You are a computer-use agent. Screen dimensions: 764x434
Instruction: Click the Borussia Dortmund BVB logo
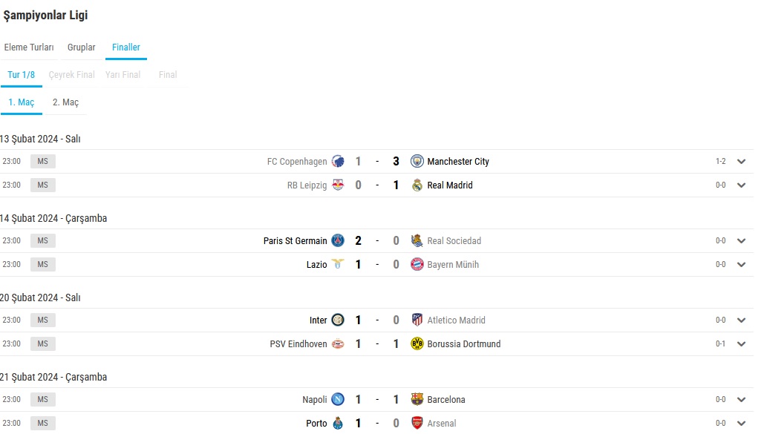coord(417,344)
